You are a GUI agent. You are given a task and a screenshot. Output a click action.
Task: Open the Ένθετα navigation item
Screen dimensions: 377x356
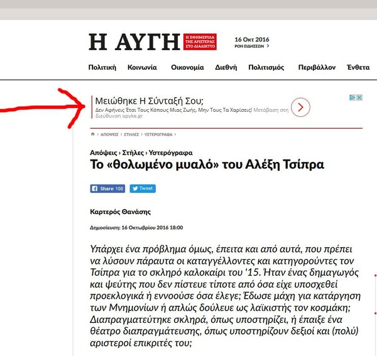tap(358, 67)
